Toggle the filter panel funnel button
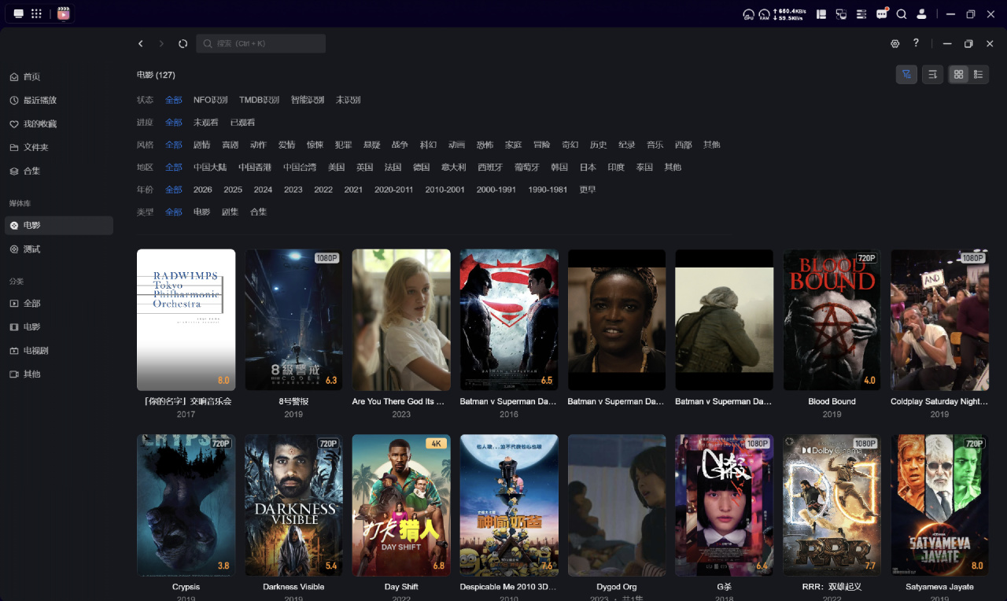1007x601 pixels. click(906, 74)
